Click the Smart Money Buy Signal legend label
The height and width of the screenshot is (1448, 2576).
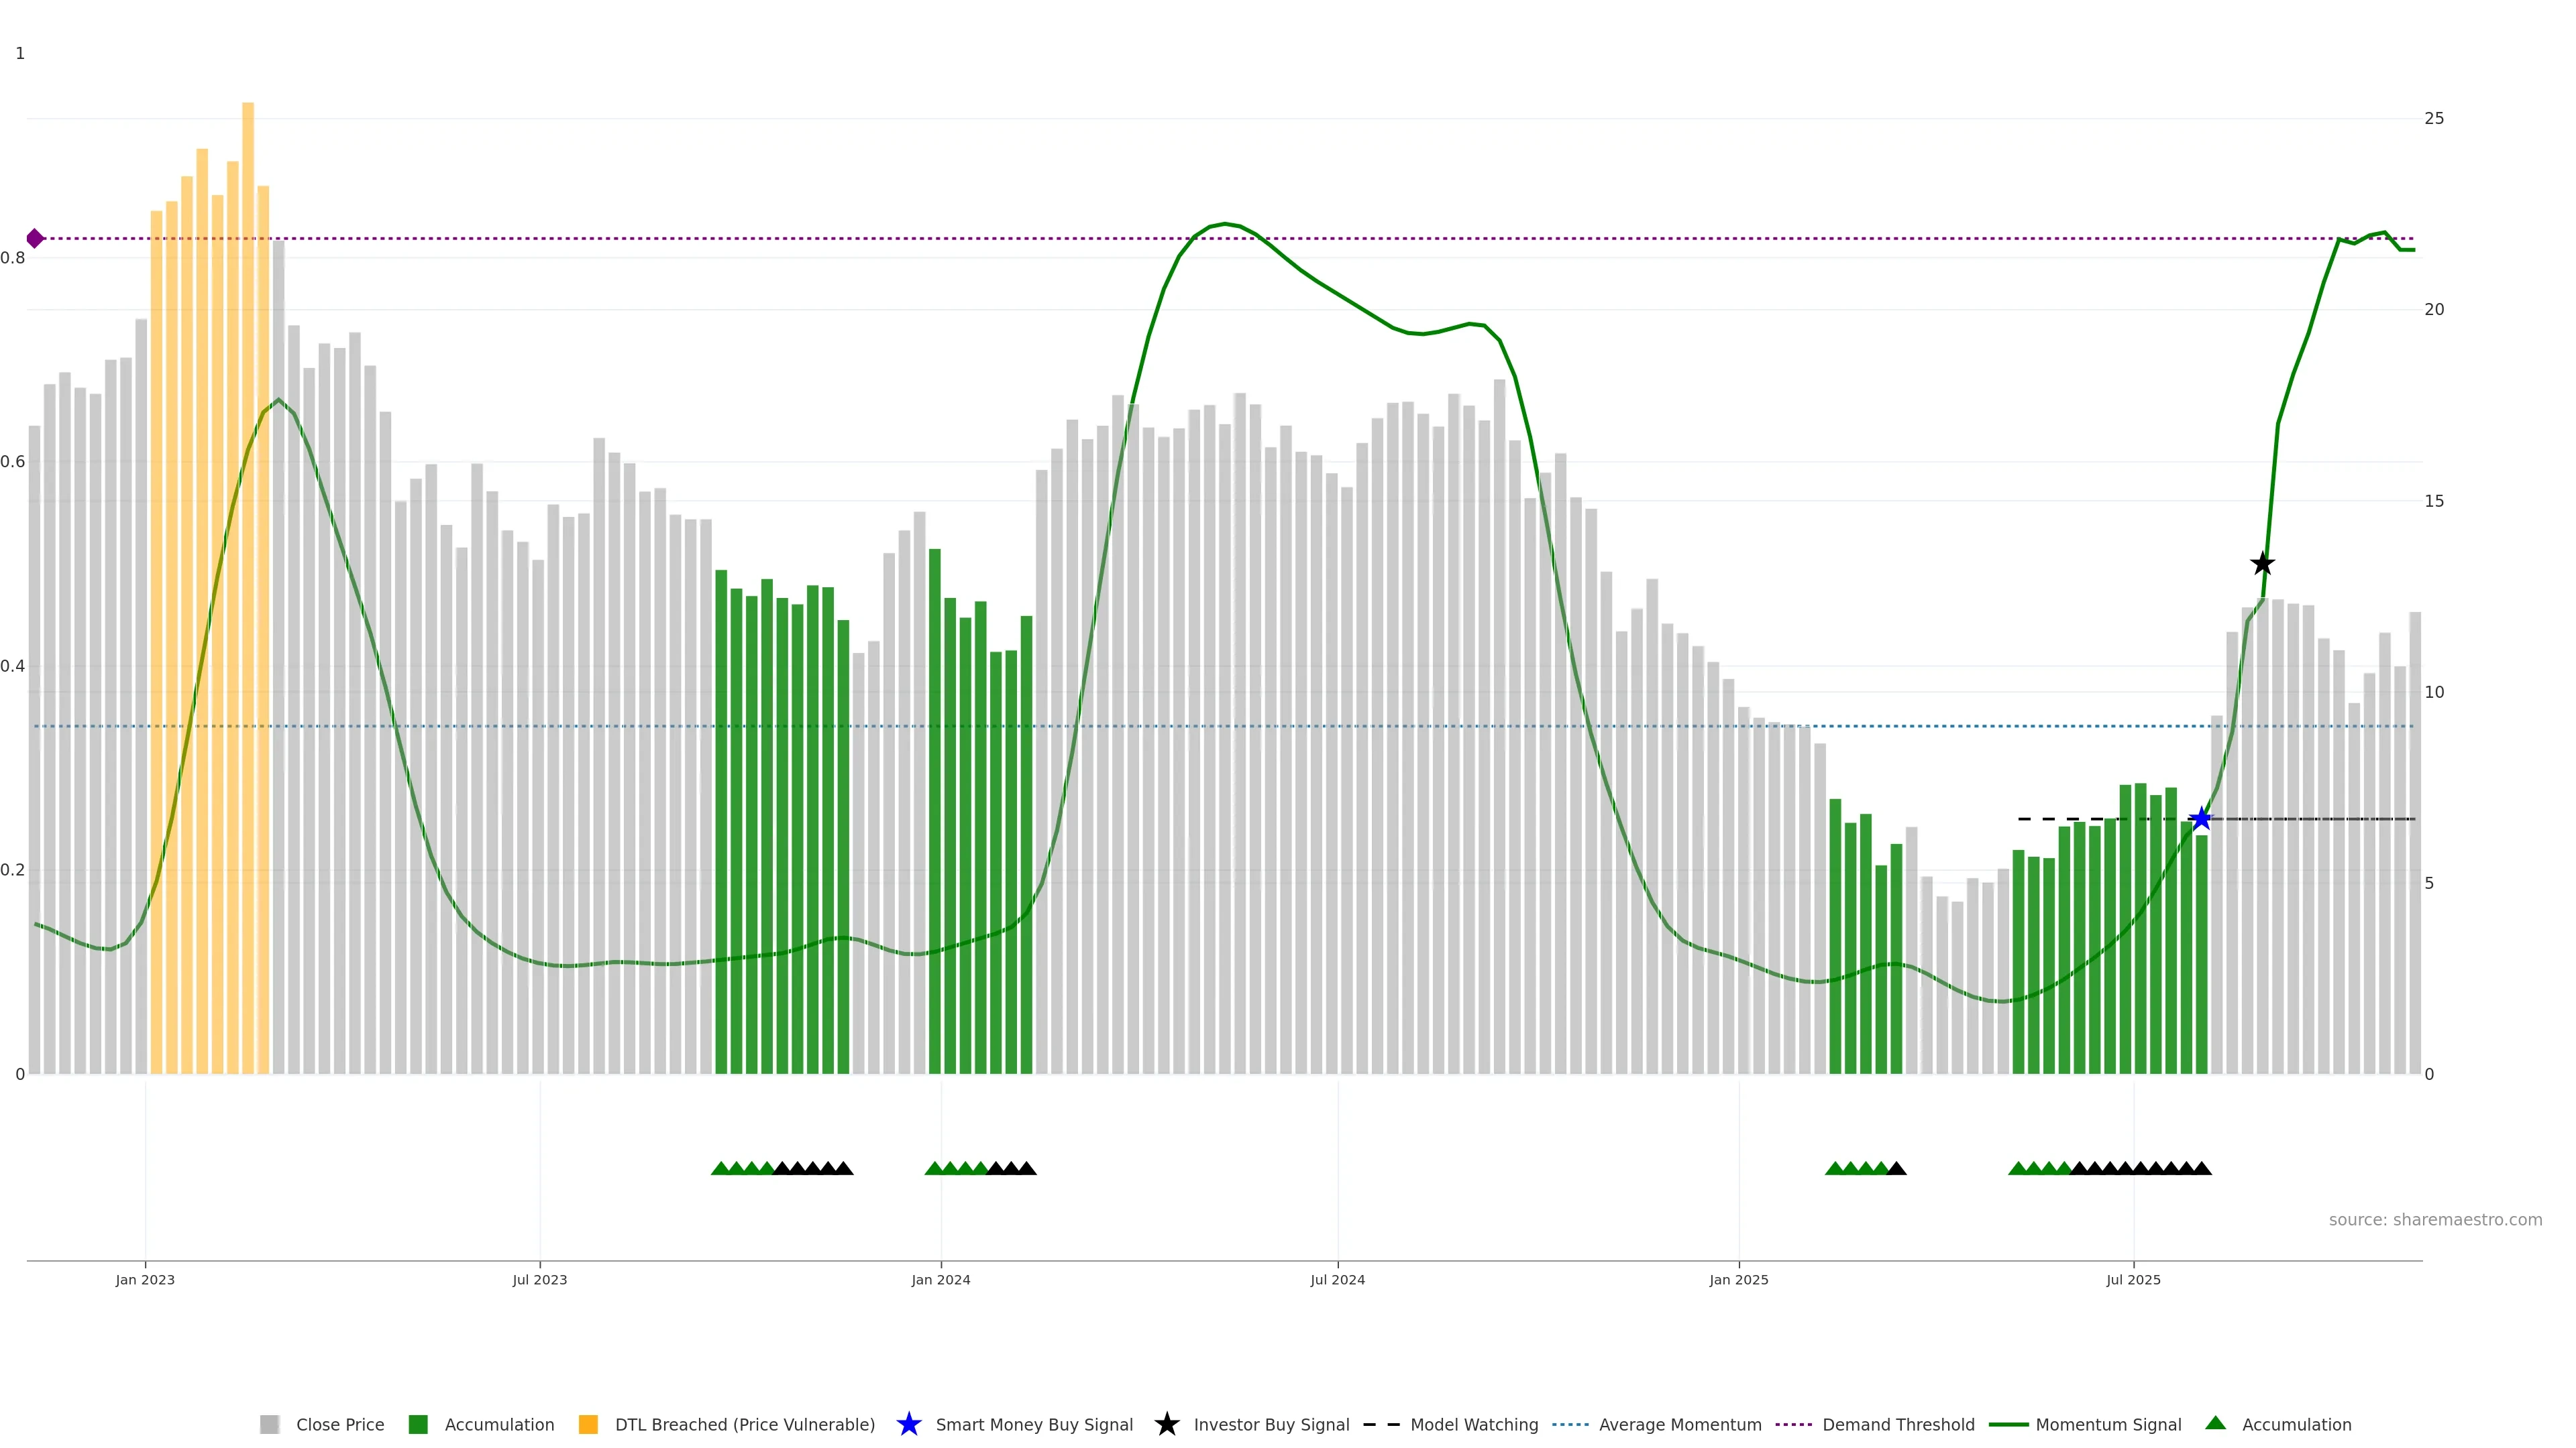pyautogui.click(x=1034, y=1424)
